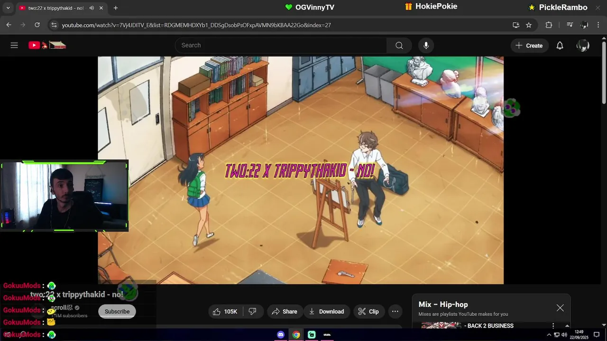Viewport: 607px width, 341px height.
Task: Open the volume control in tray
Action: click(564, 335)
